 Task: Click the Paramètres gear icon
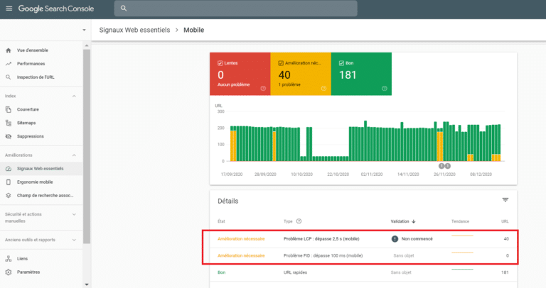[x=9, y=272]
